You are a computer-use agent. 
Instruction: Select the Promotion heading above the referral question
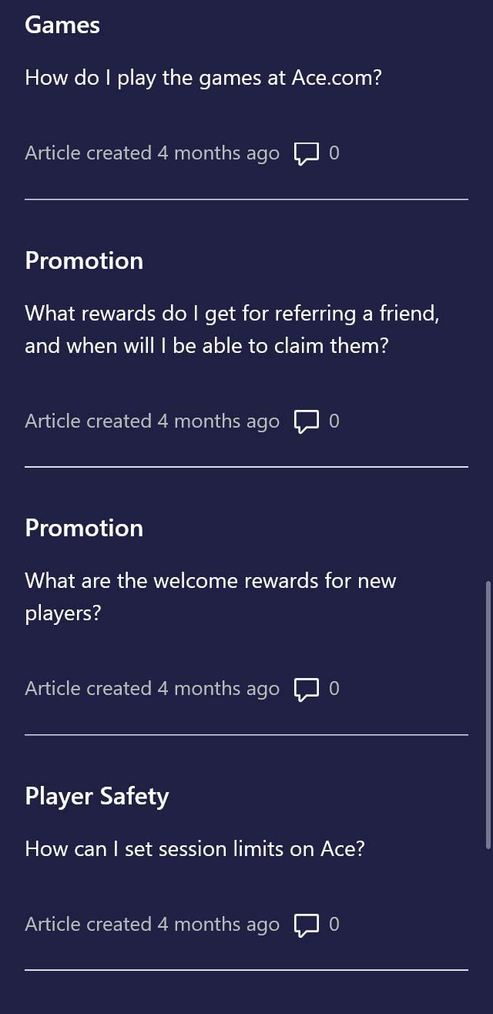[x=84, y=260]
